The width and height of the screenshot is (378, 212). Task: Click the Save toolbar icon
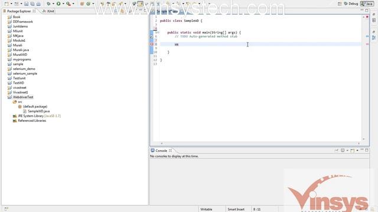(26, 4)
